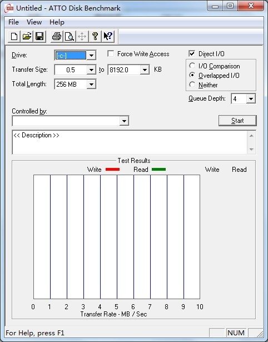The image size is (268, 342).
Task: Open the View menu
Action: (34, 22)
